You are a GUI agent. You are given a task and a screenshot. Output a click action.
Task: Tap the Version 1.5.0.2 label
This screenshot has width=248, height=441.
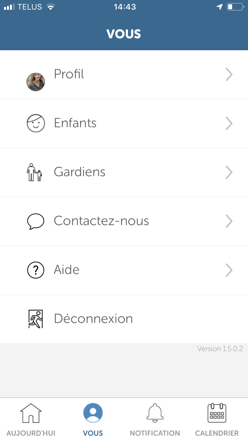tap(220, 348)
